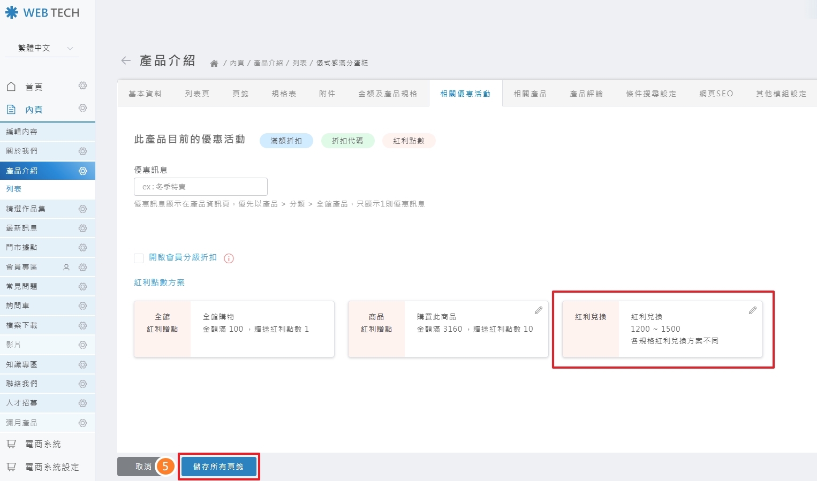The image size is (817, 481).
Task: Click the WEB TECH logo
Action: tap(43, 12)
